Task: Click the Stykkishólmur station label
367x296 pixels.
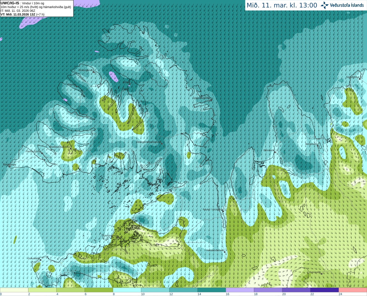Action: tap(110, 235)
